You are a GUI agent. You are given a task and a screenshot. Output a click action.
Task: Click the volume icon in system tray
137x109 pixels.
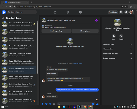(x=128, y=107)
